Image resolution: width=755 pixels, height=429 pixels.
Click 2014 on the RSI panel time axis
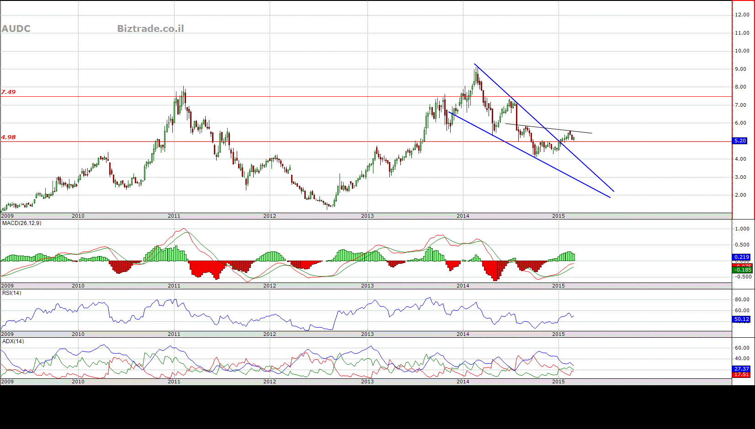click(x=463, y=334)
